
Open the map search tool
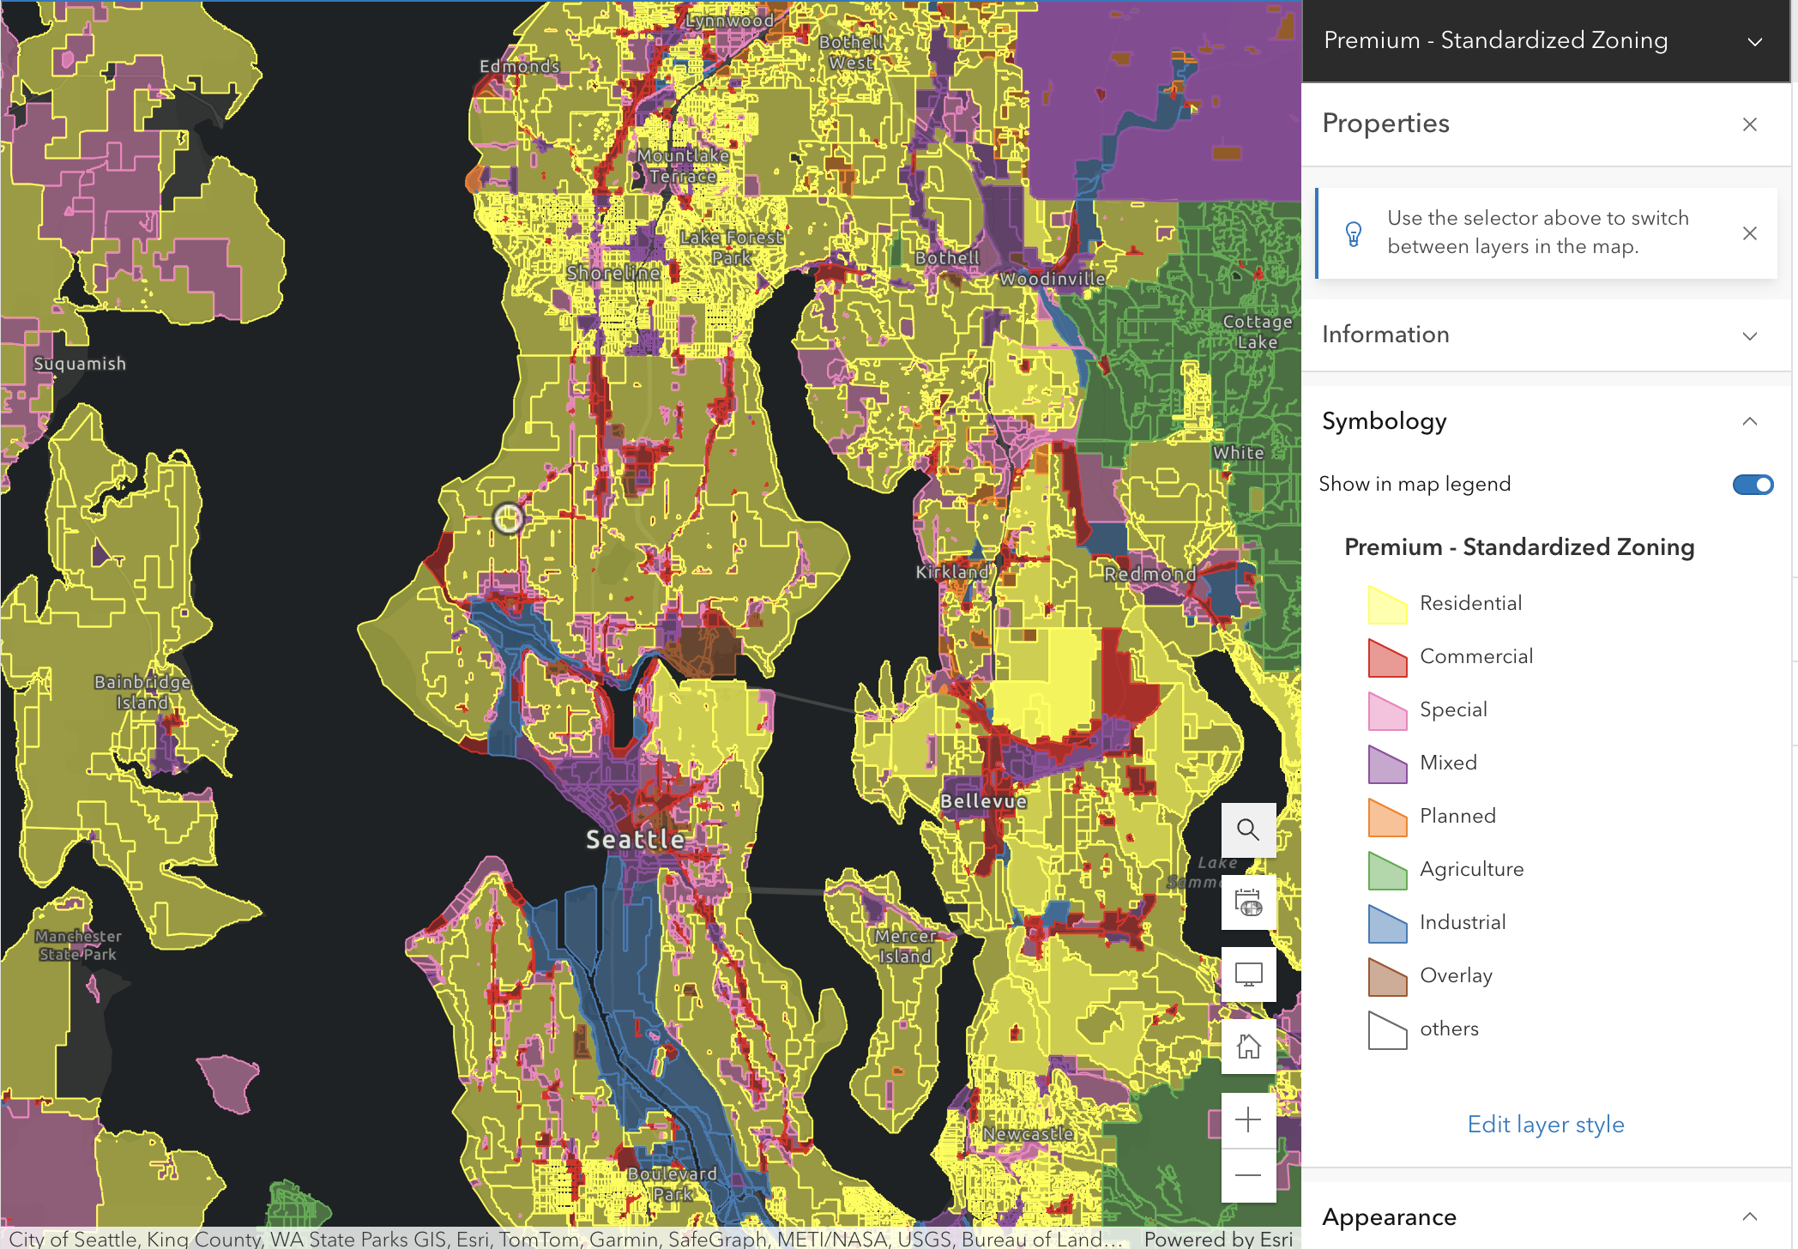tap(1248, 830)
